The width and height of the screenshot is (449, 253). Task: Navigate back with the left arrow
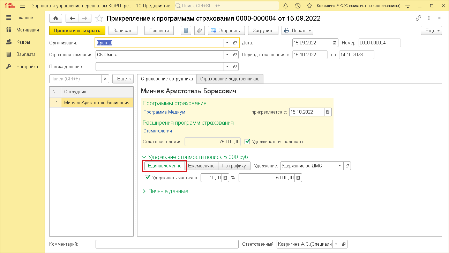72,19
